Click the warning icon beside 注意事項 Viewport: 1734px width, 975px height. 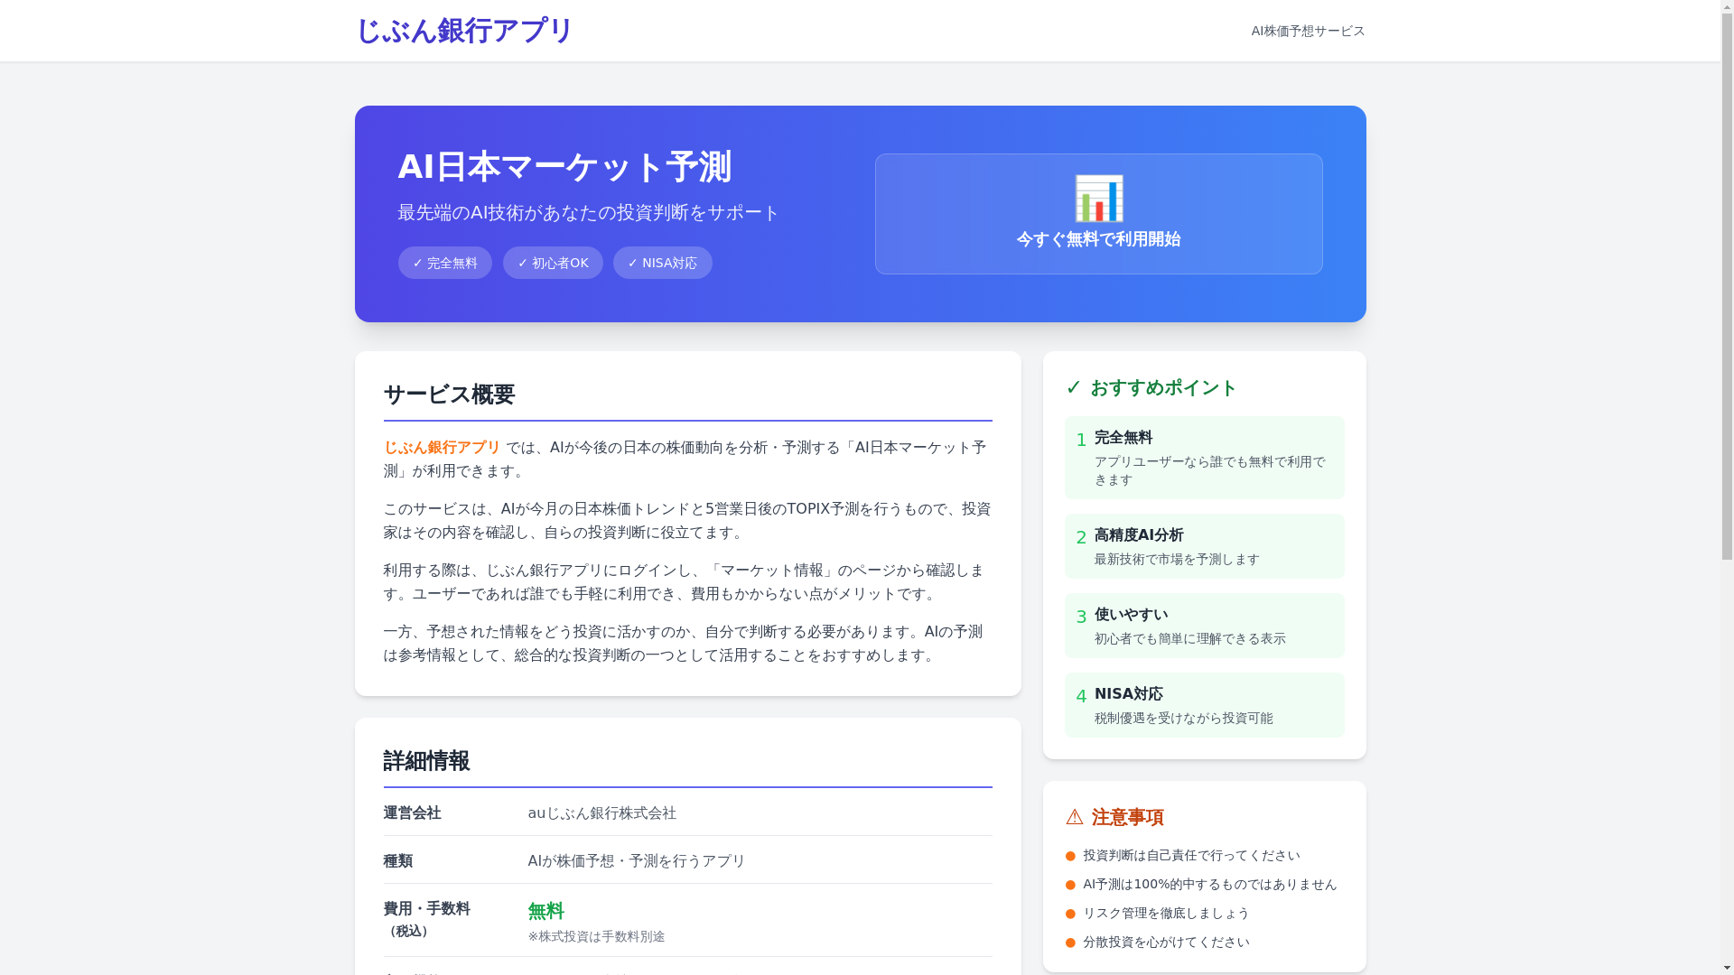tap(1074, 817)
